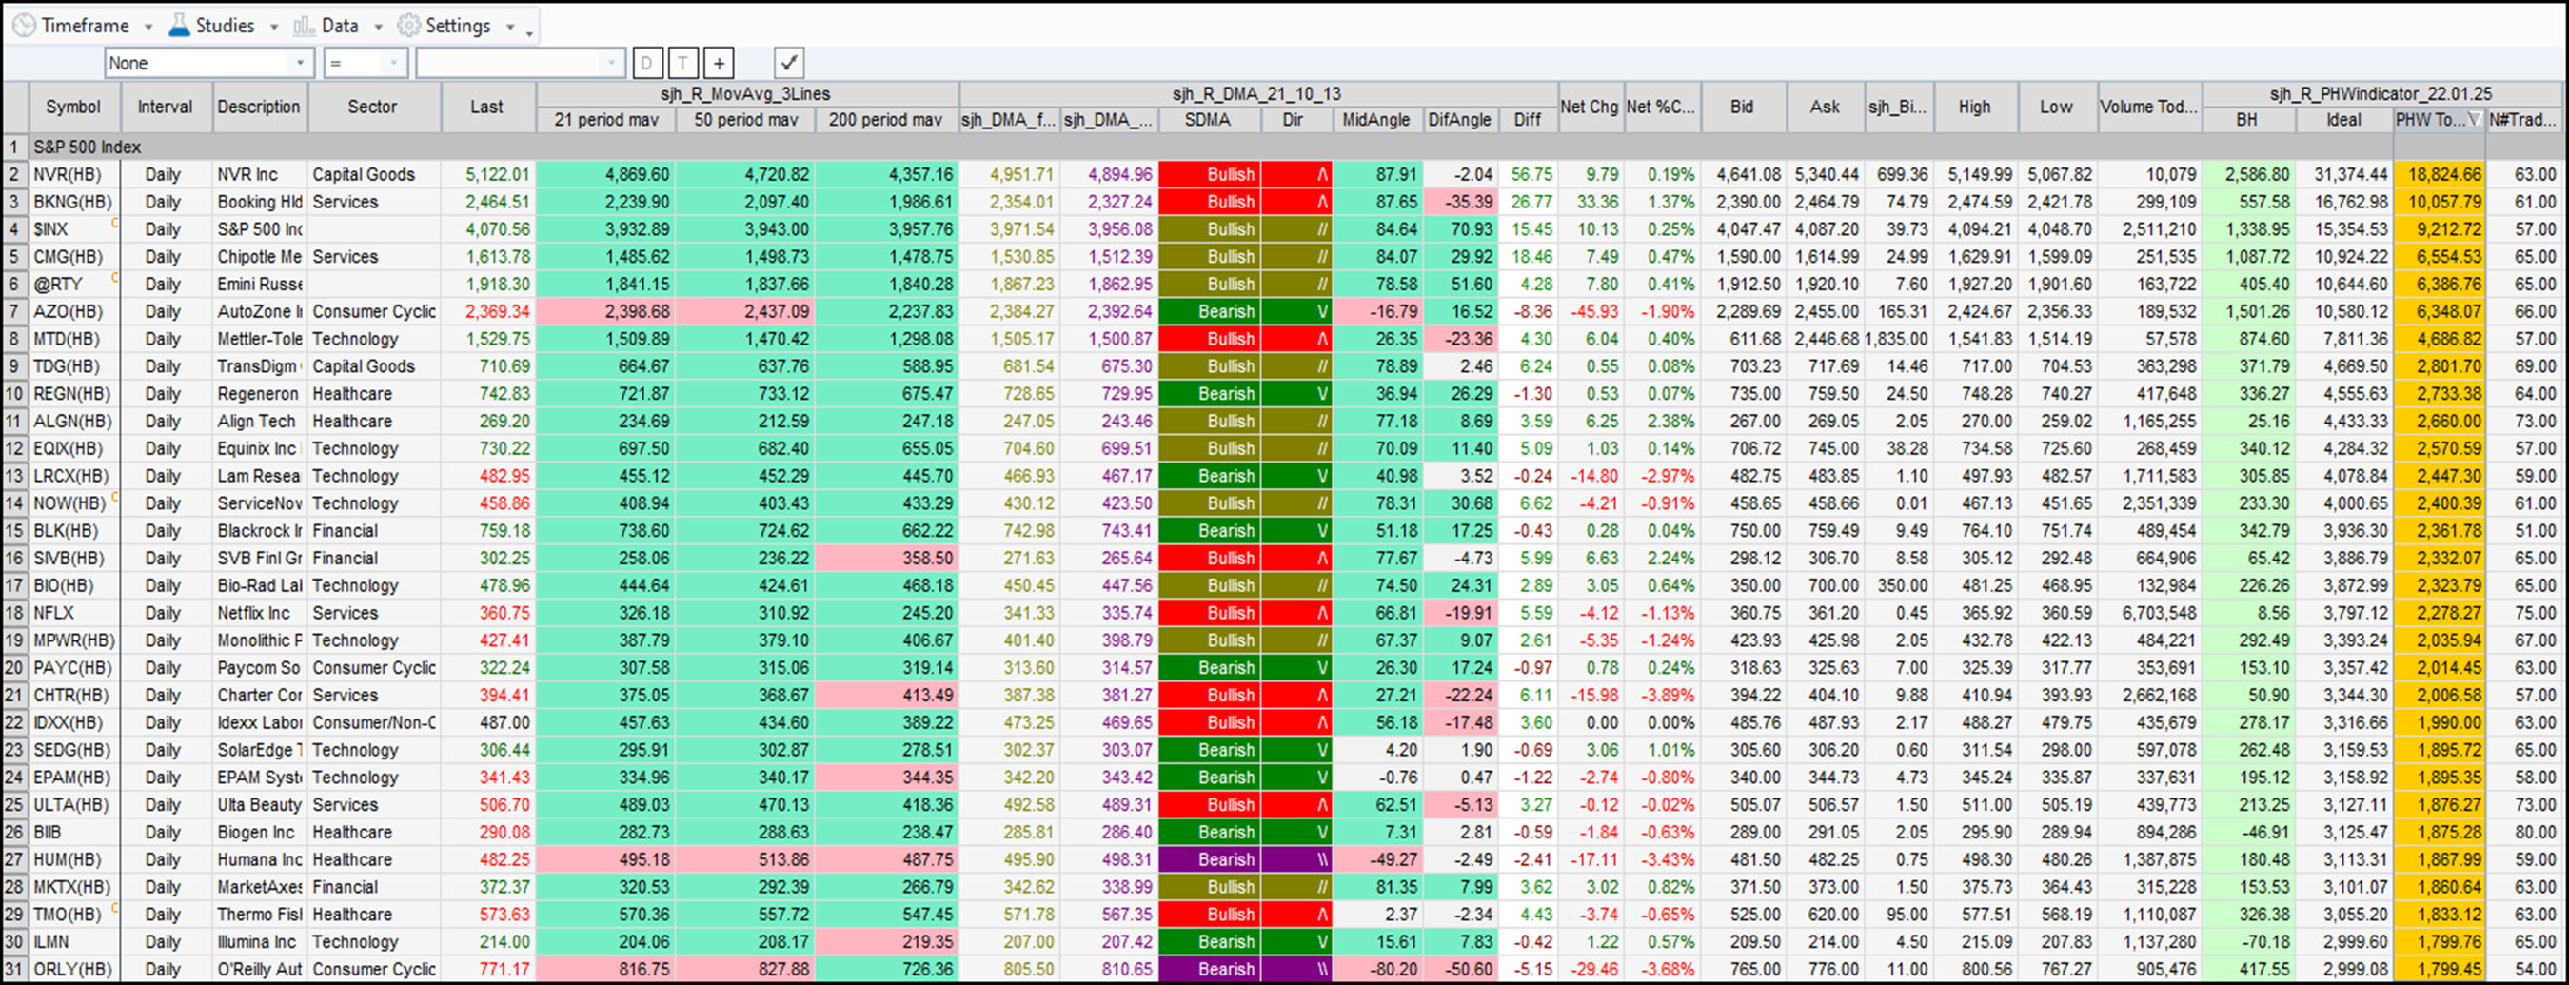Click the 'T' filter button
Image resolution: width=2569 pixels, height=985 pixels.
tap(682, 63)
